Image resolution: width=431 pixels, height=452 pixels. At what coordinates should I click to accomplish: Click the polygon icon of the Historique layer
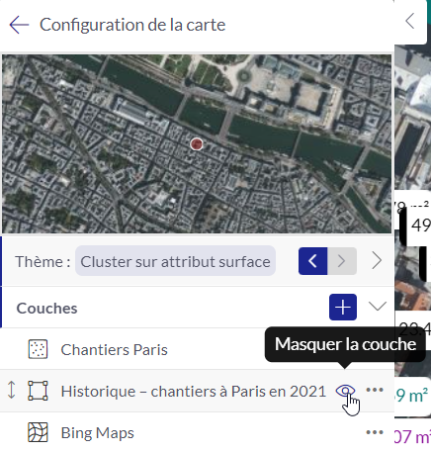click(38, 391)
